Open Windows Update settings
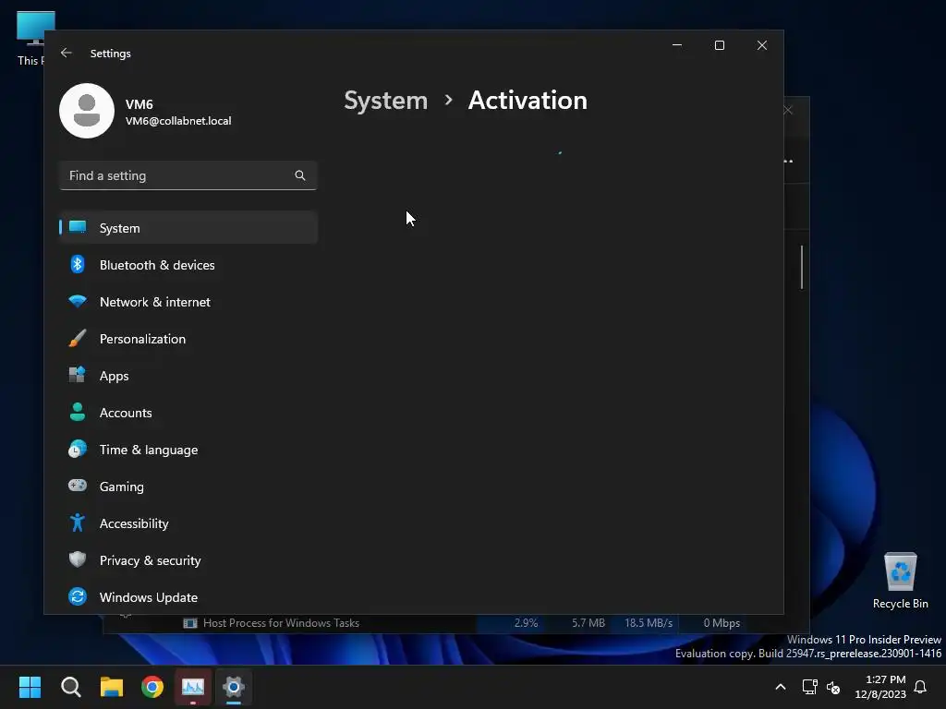Image resolution: width=946 pixels, height=709 pixels. coord(188,597)
